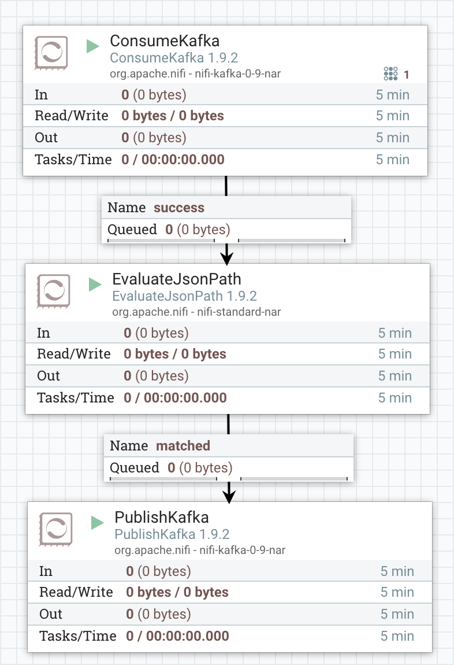Click the Tasks/Time row of EvaluateJsonPath
The height and width of the screenshot is (665, 454).
(228, 398)
